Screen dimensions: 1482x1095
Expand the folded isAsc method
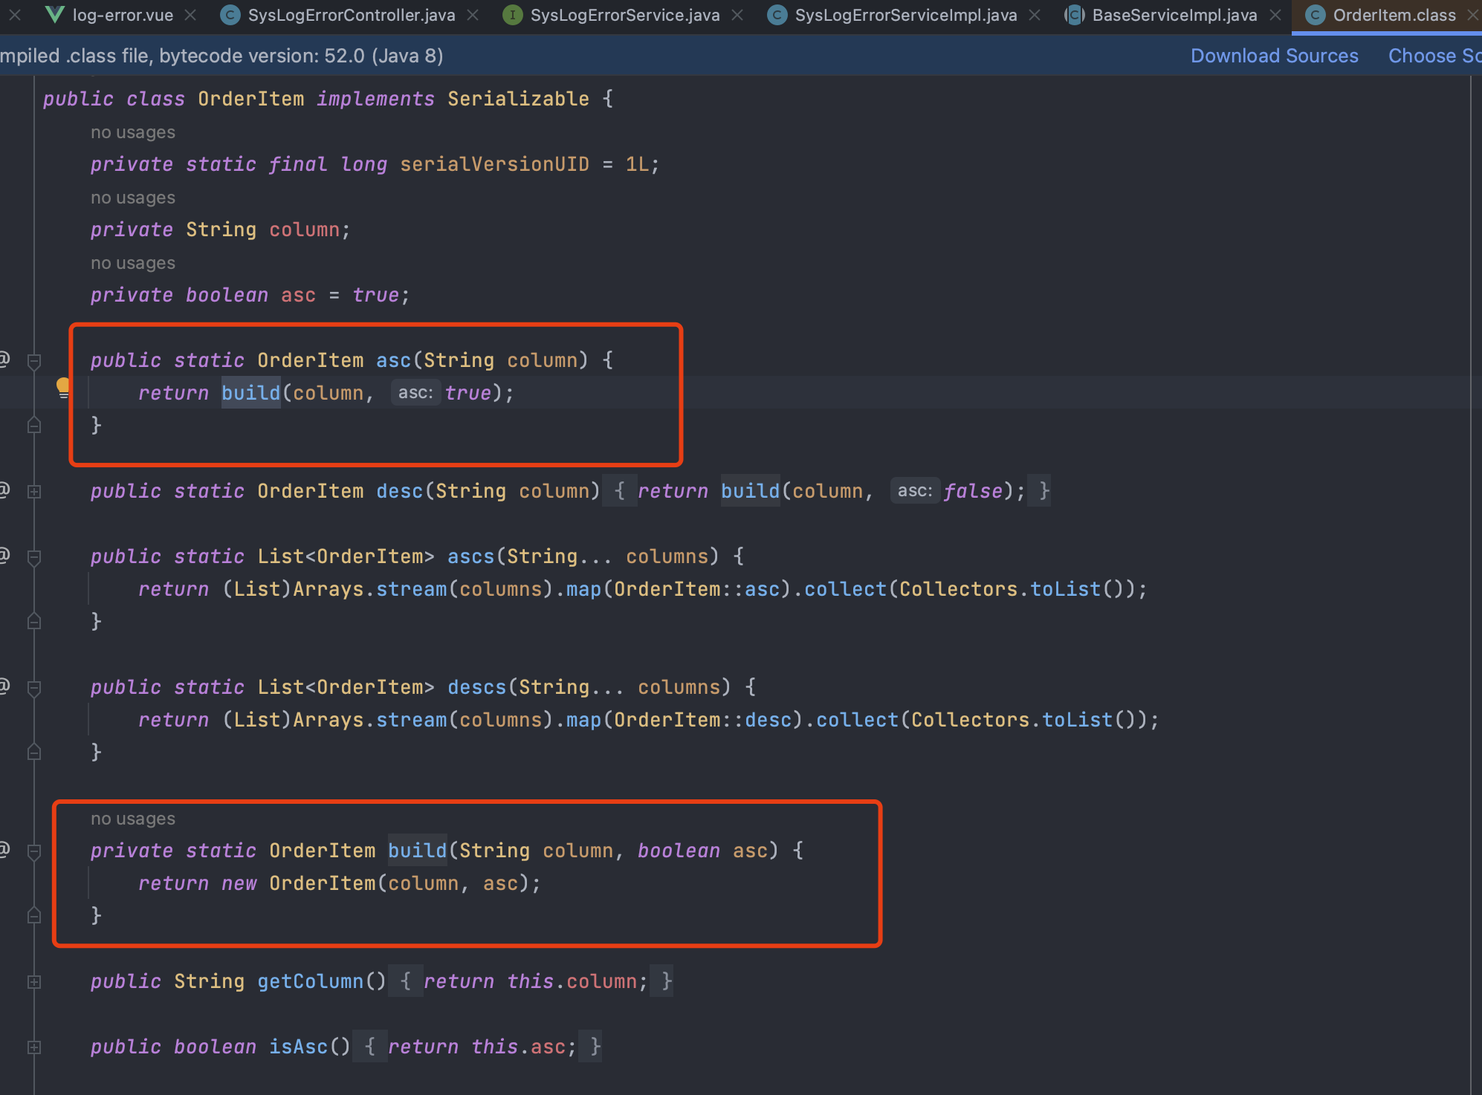coord(34,1047)
